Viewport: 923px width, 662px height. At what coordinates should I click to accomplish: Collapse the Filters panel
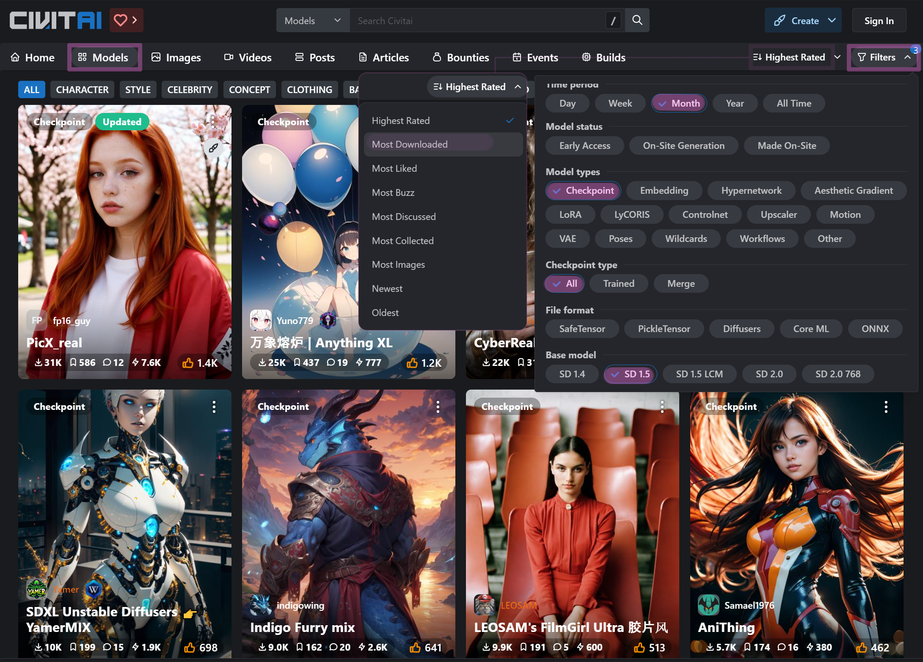coord(883,57)
